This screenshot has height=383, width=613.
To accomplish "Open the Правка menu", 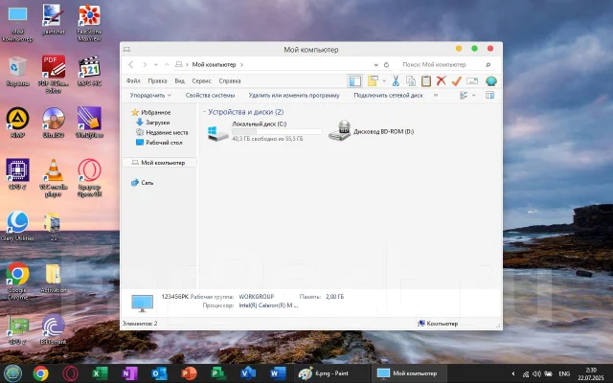I will coord(157,80).
